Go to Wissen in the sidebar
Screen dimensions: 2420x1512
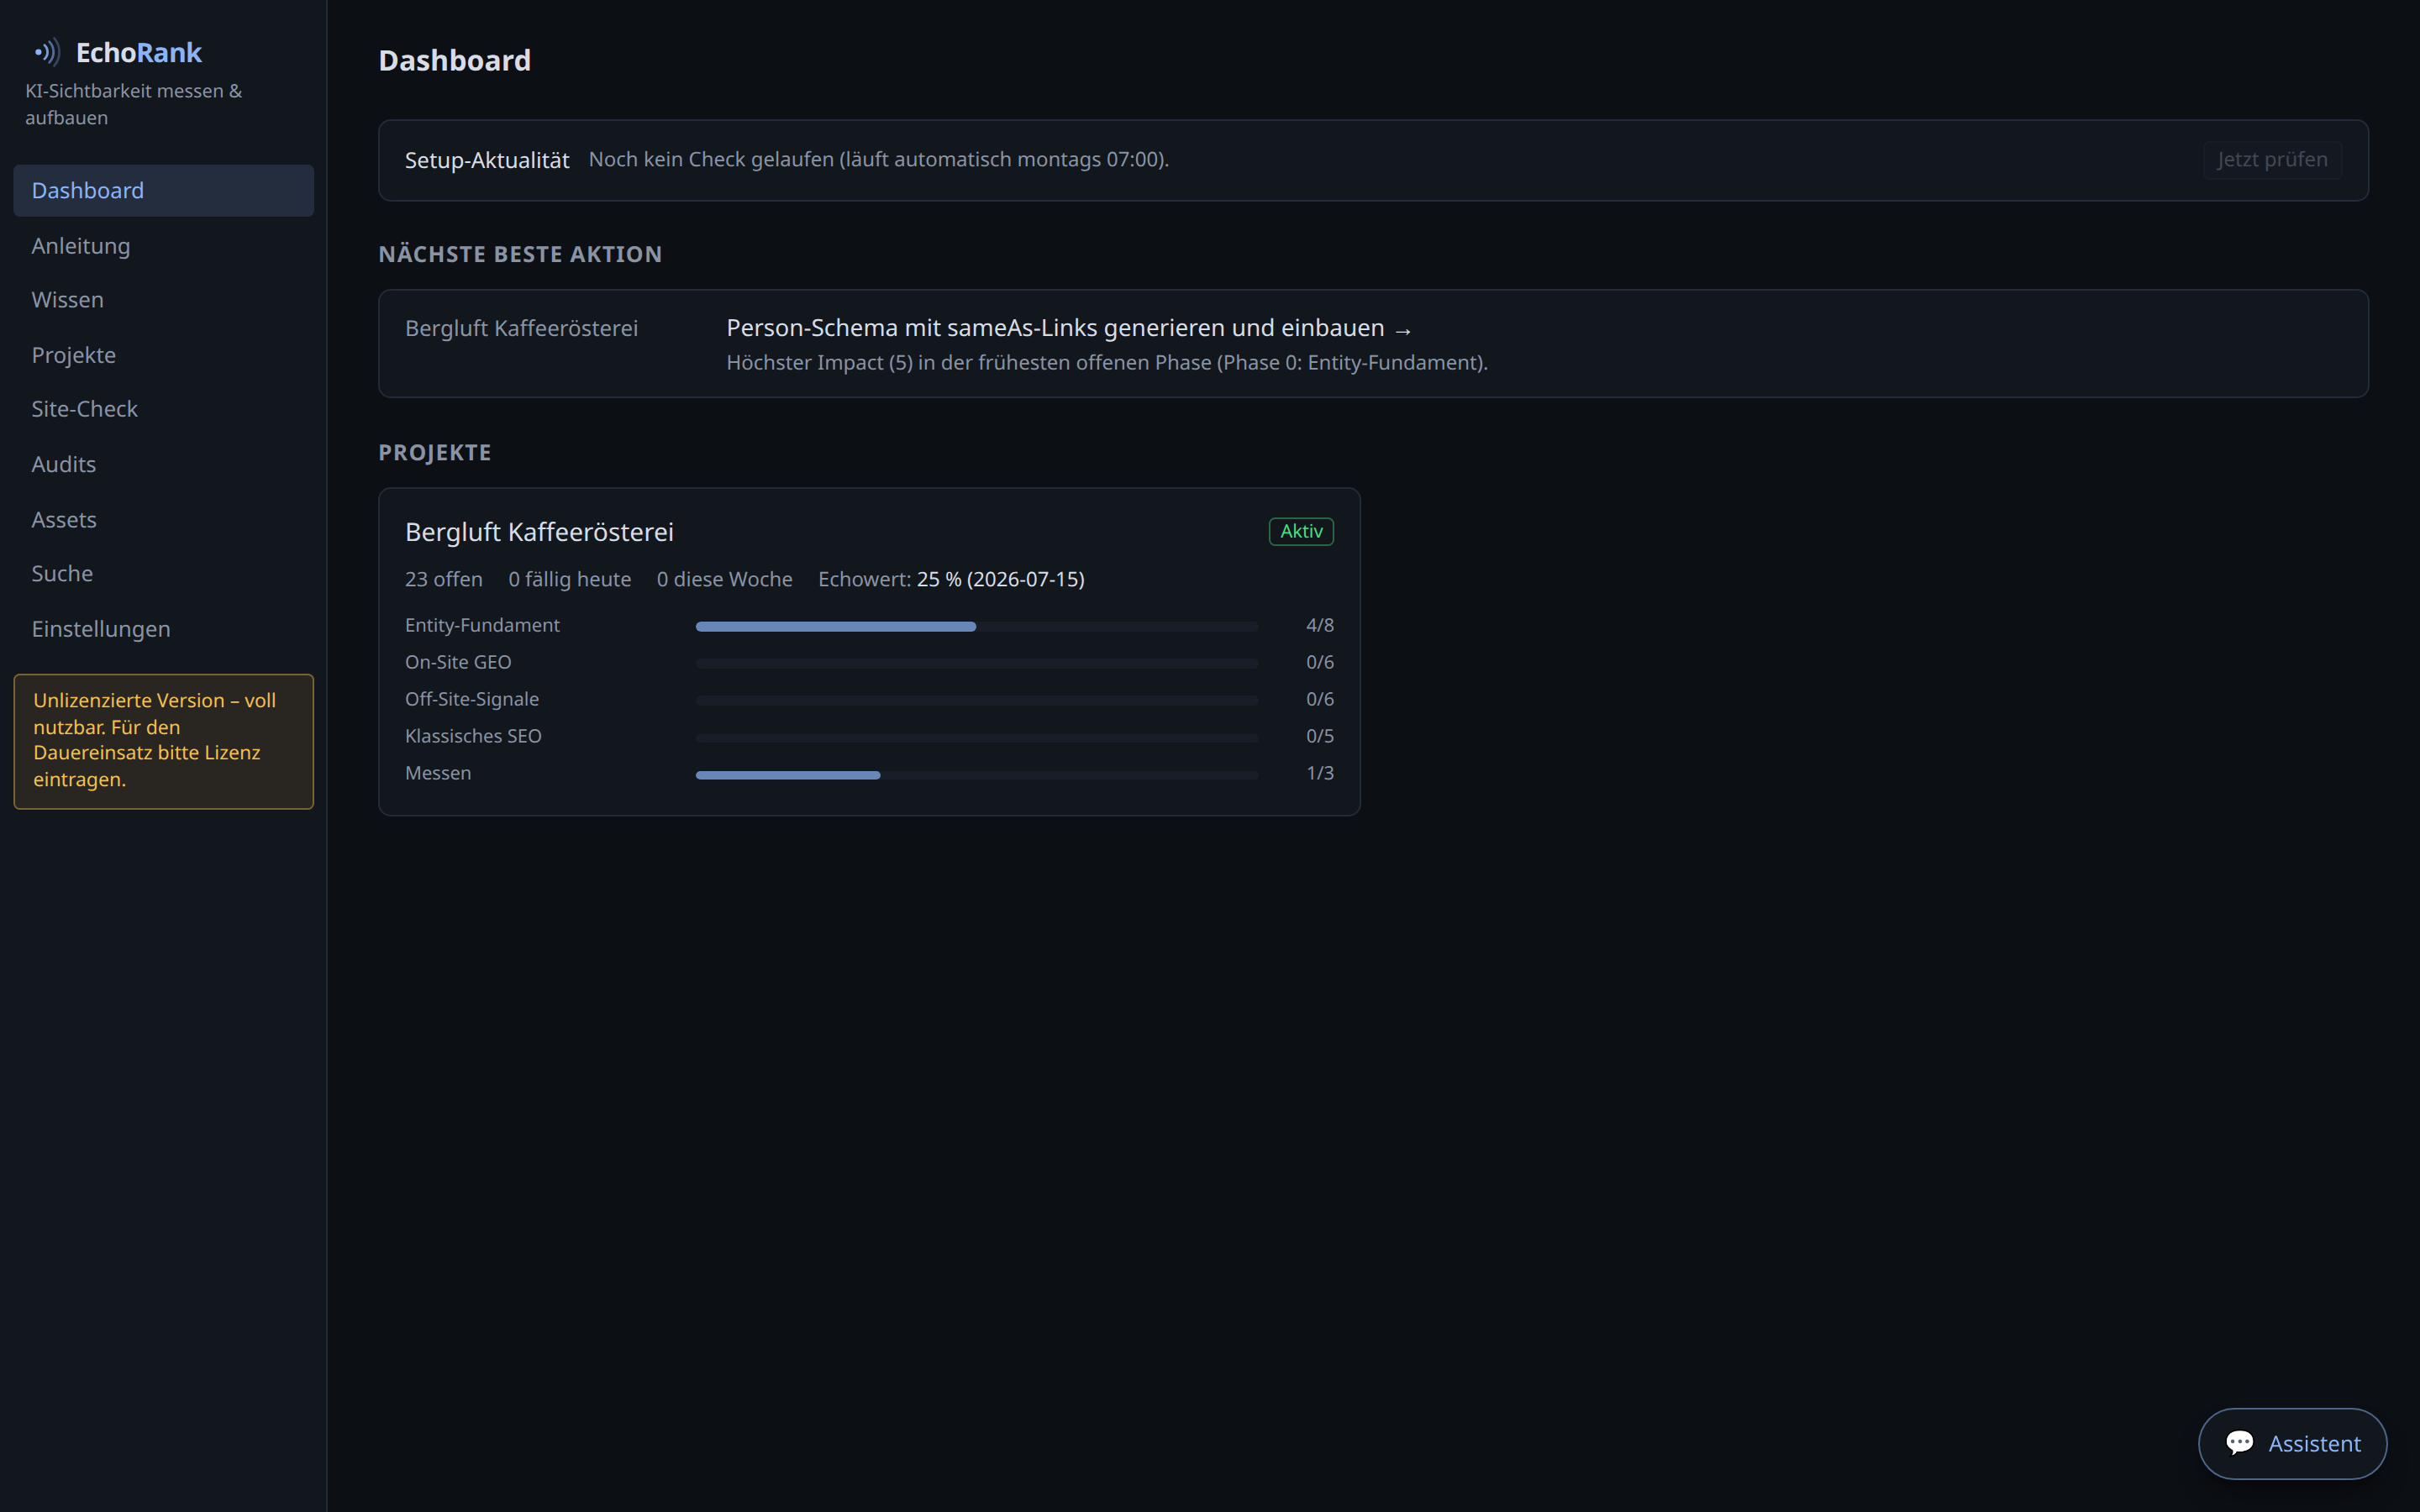point(163,300)
